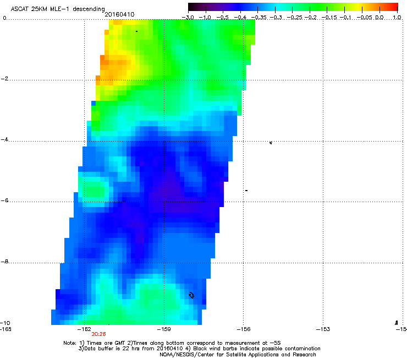Click the red timestamp "20:26"
The width and height of the screenshot is (407, 358).
coord(98,334)
